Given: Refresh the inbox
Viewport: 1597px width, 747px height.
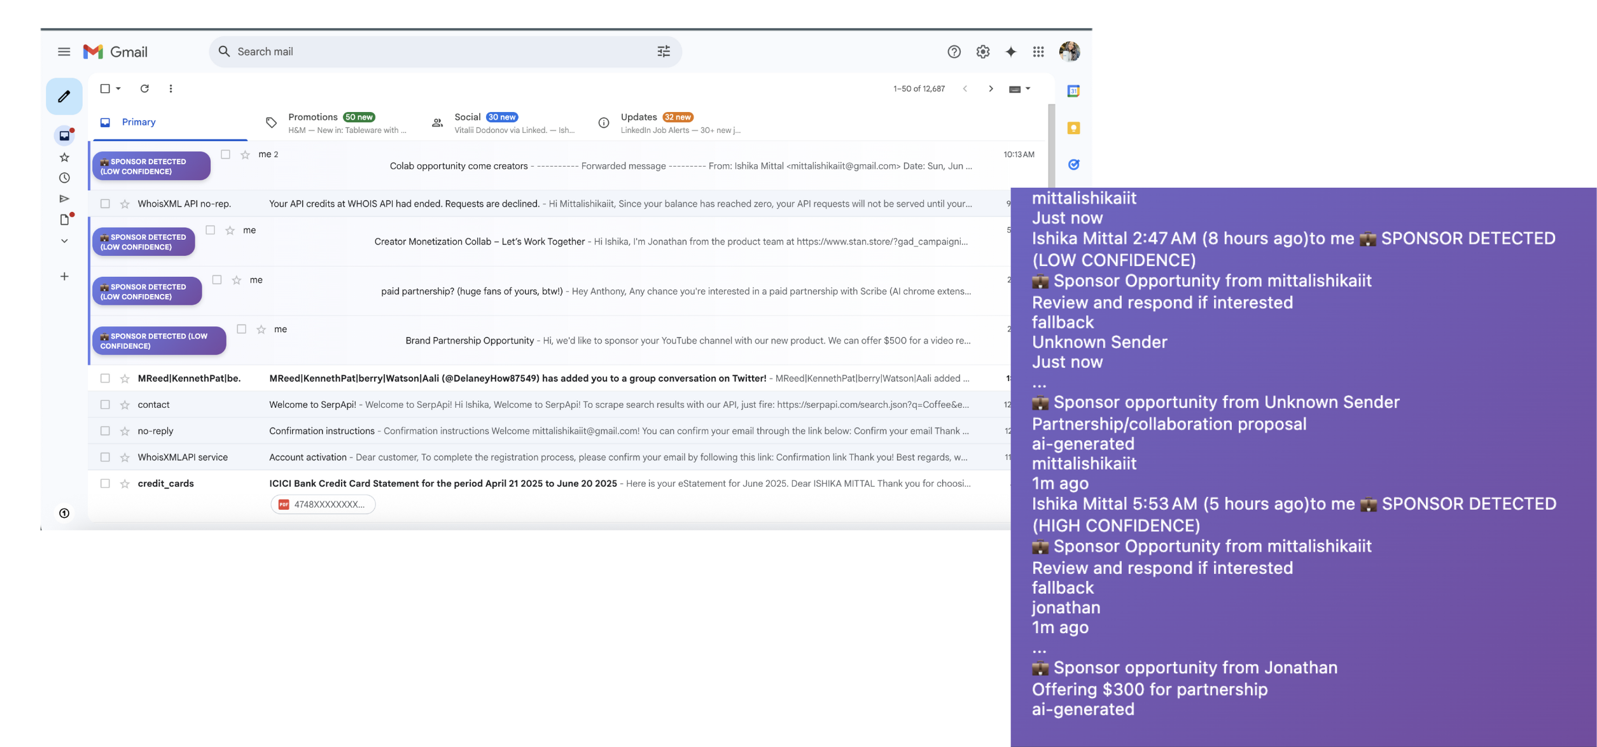Looking at the screenshot, I should (x=144, y=88).
